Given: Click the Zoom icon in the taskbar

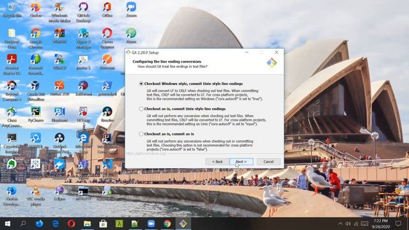Looking at the screenshot, I should [151, 224].
